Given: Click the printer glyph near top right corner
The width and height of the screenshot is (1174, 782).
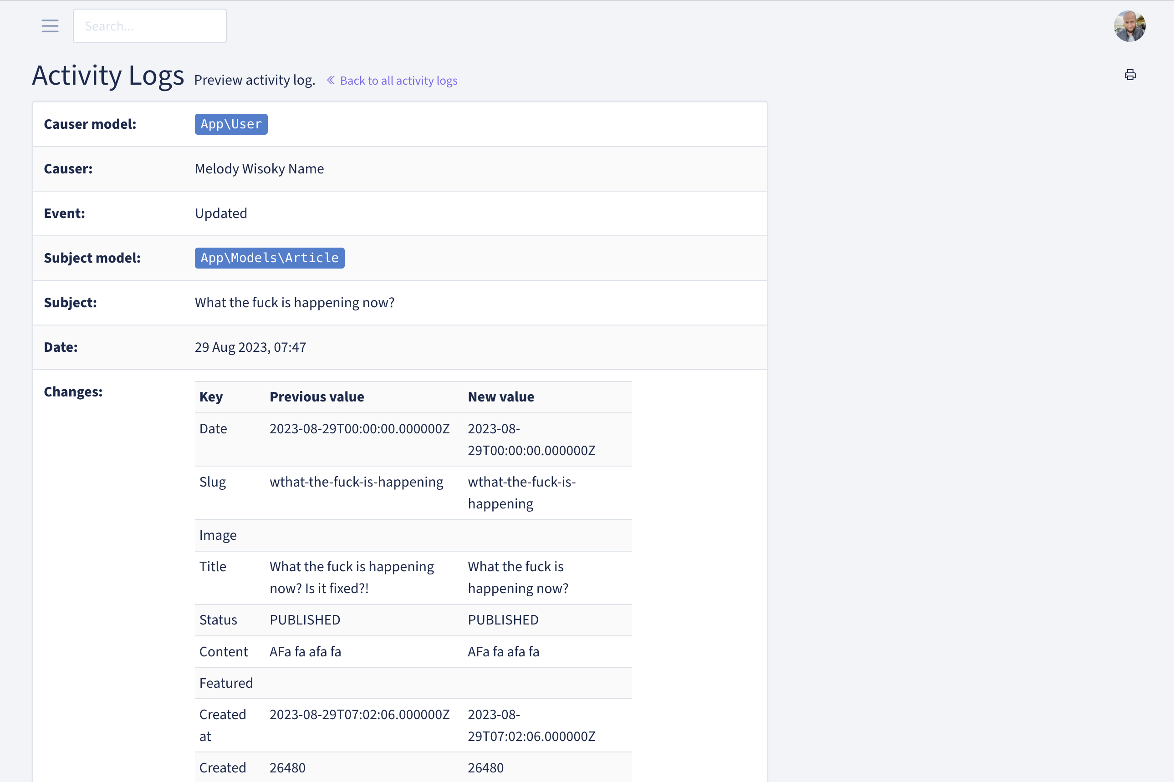Looking at the screenshot, I should (x=1129, y=74).
